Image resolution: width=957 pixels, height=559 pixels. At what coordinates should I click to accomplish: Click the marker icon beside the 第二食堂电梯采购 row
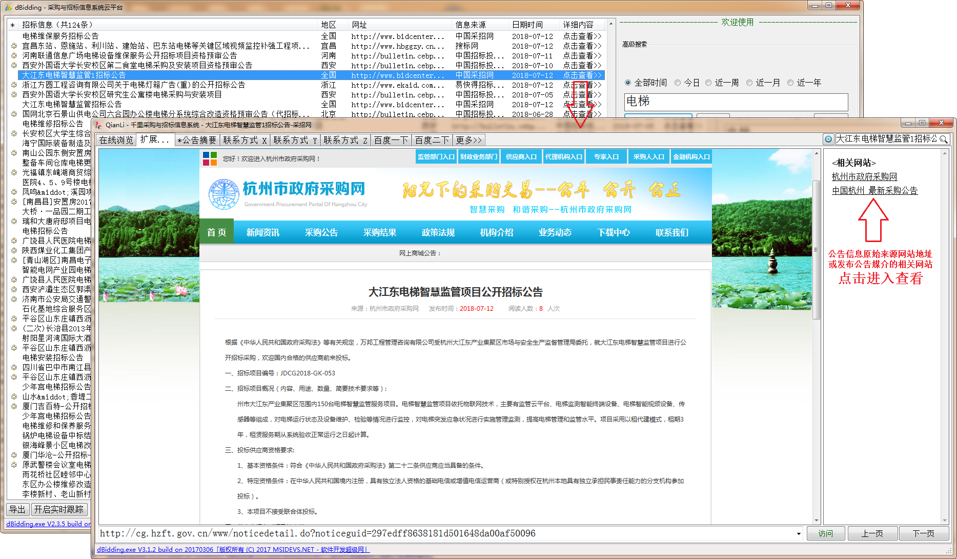14,66
